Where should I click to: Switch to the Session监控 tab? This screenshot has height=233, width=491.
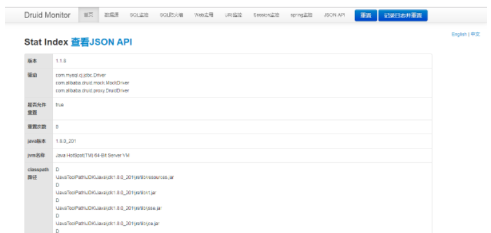[266, 15]
